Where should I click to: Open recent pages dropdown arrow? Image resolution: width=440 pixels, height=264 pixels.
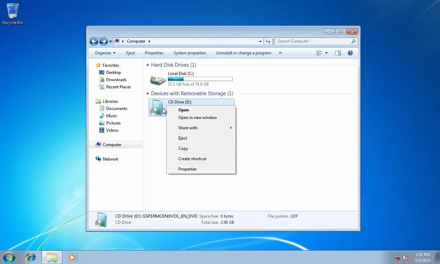point(110,42)
